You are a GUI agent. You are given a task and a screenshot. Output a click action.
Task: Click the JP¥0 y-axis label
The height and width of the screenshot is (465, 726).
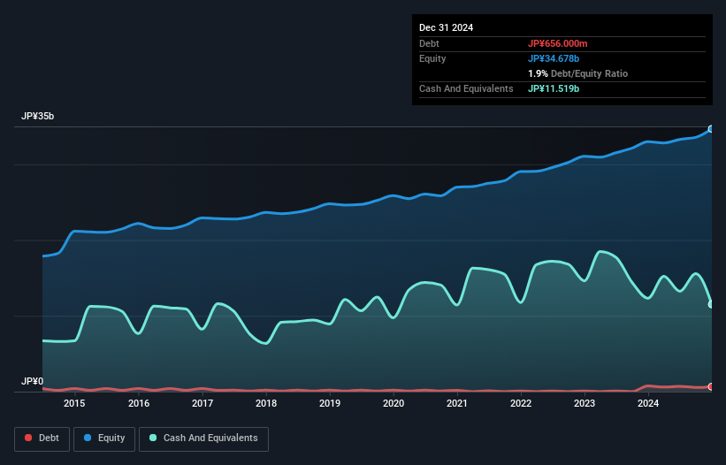tap(32, 381)
